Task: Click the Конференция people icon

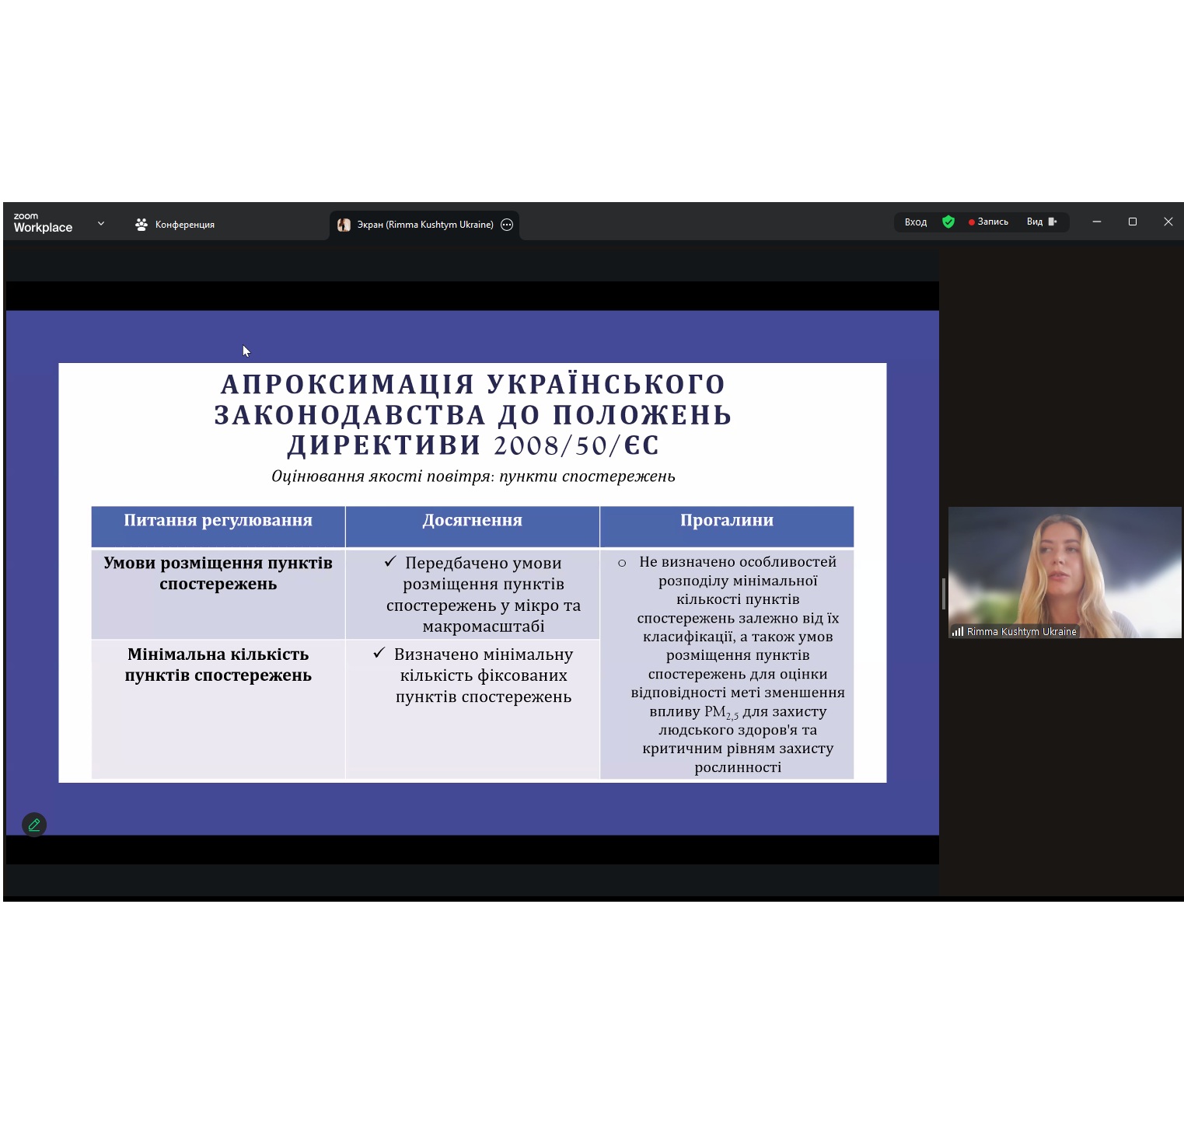Action: pyautogui.click(x=141, y=225)
